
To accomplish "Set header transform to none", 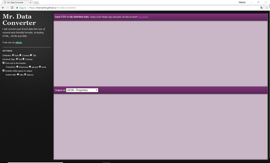I will coord(40,67).
